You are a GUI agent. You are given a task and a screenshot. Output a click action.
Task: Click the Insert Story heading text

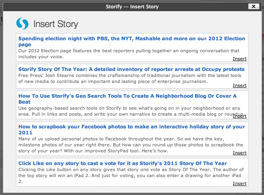56,24
